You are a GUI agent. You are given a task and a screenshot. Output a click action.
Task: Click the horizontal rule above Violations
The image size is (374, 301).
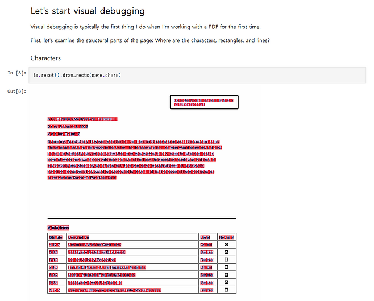pos(142,218)
